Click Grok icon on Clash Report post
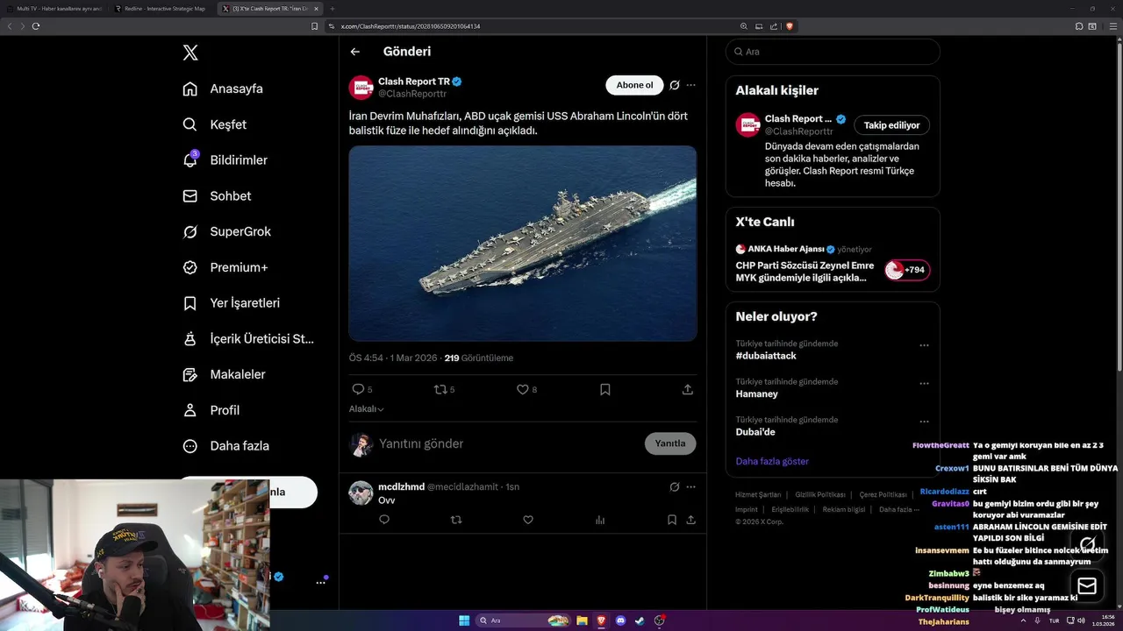Viewport: 1123px width, 631px height. coord(674,85)
